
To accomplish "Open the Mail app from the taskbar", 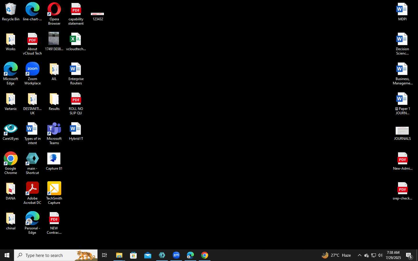I will click(148, 255).
